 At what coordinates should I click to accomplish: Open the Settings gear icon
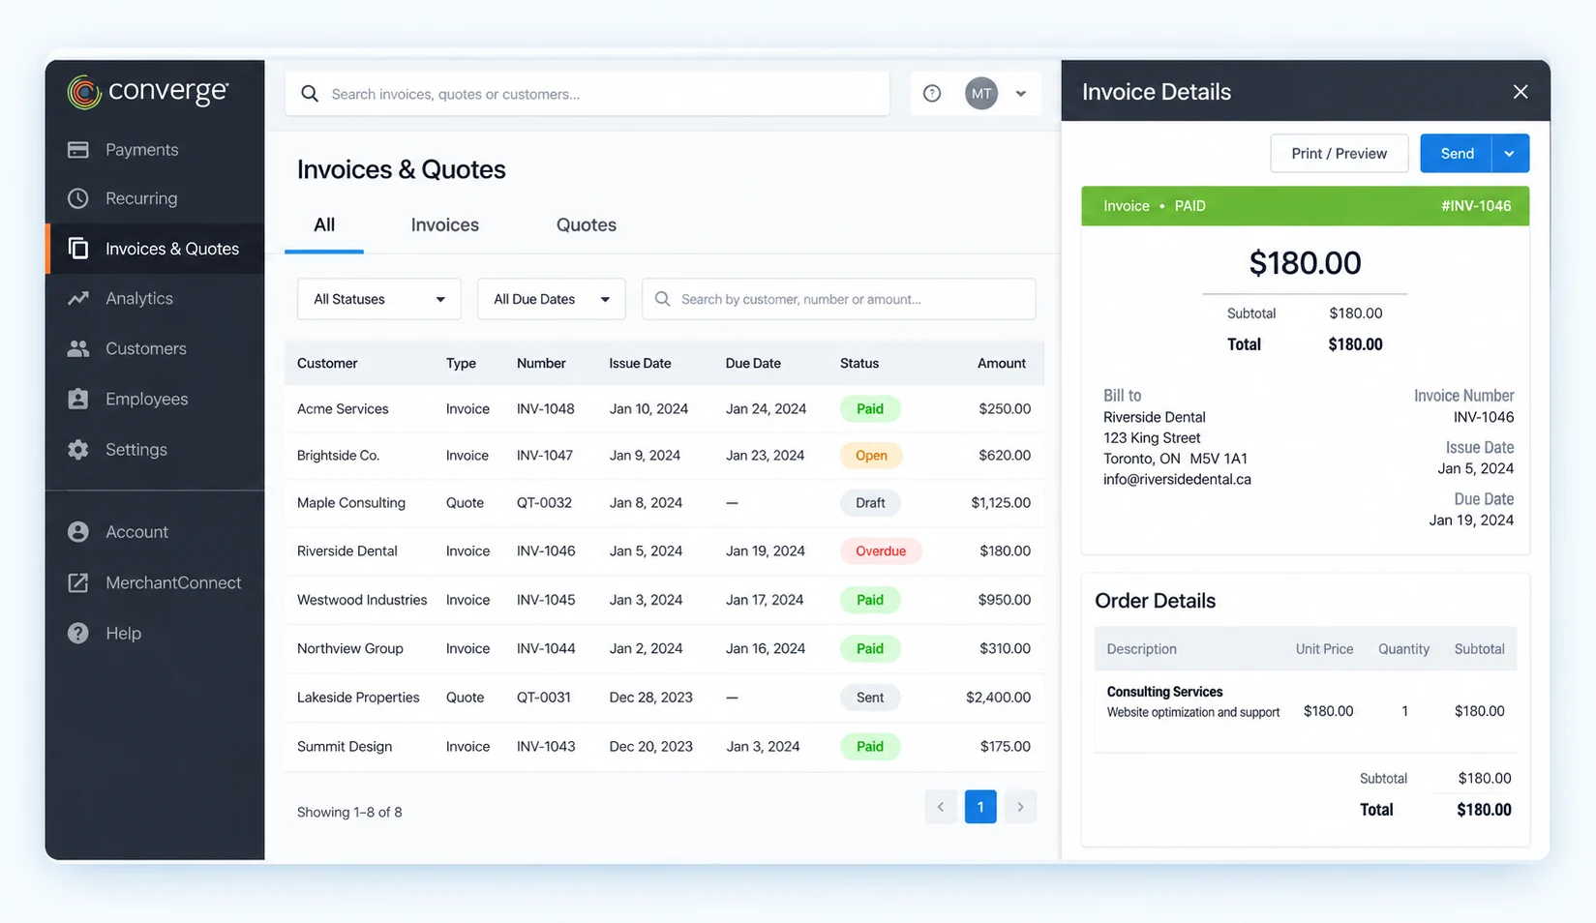pos(78,449)
